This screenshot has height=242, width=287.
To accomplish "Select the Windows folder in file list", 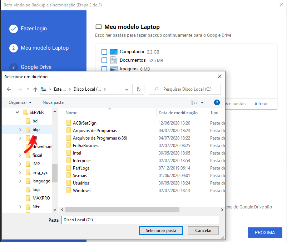I will pyautogui.click(x=81, y=191).
